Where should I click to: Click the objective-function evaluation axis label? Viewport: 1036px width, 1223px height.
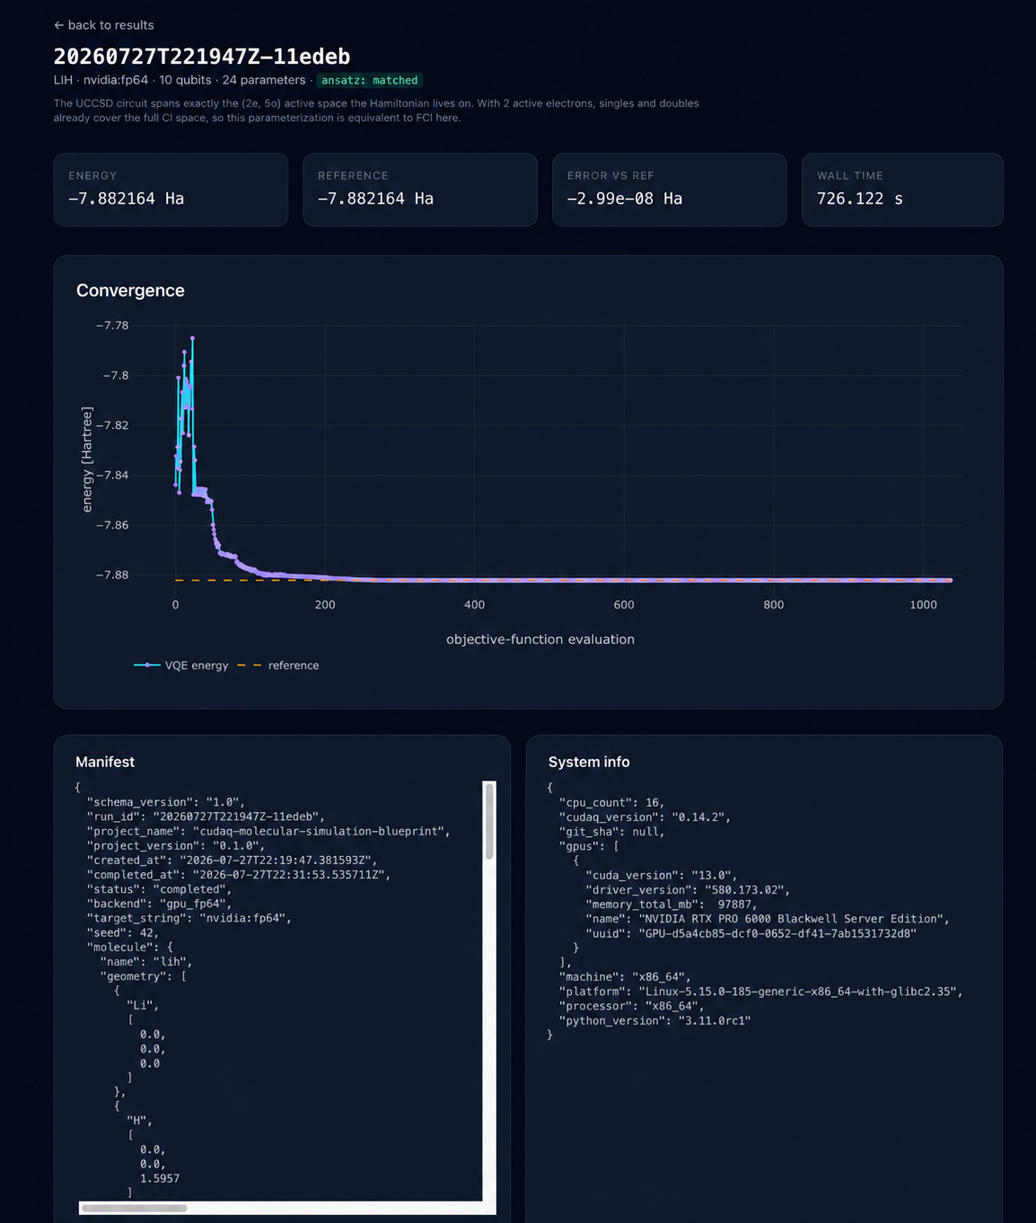coord(540,639)
